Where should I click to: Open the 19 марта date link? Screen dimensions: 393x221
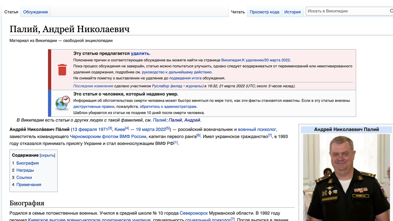pyautogui.click(x=145, y=129)
